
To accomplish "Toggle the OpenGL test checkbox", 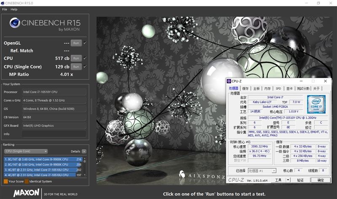I will [x=85, y=43].
